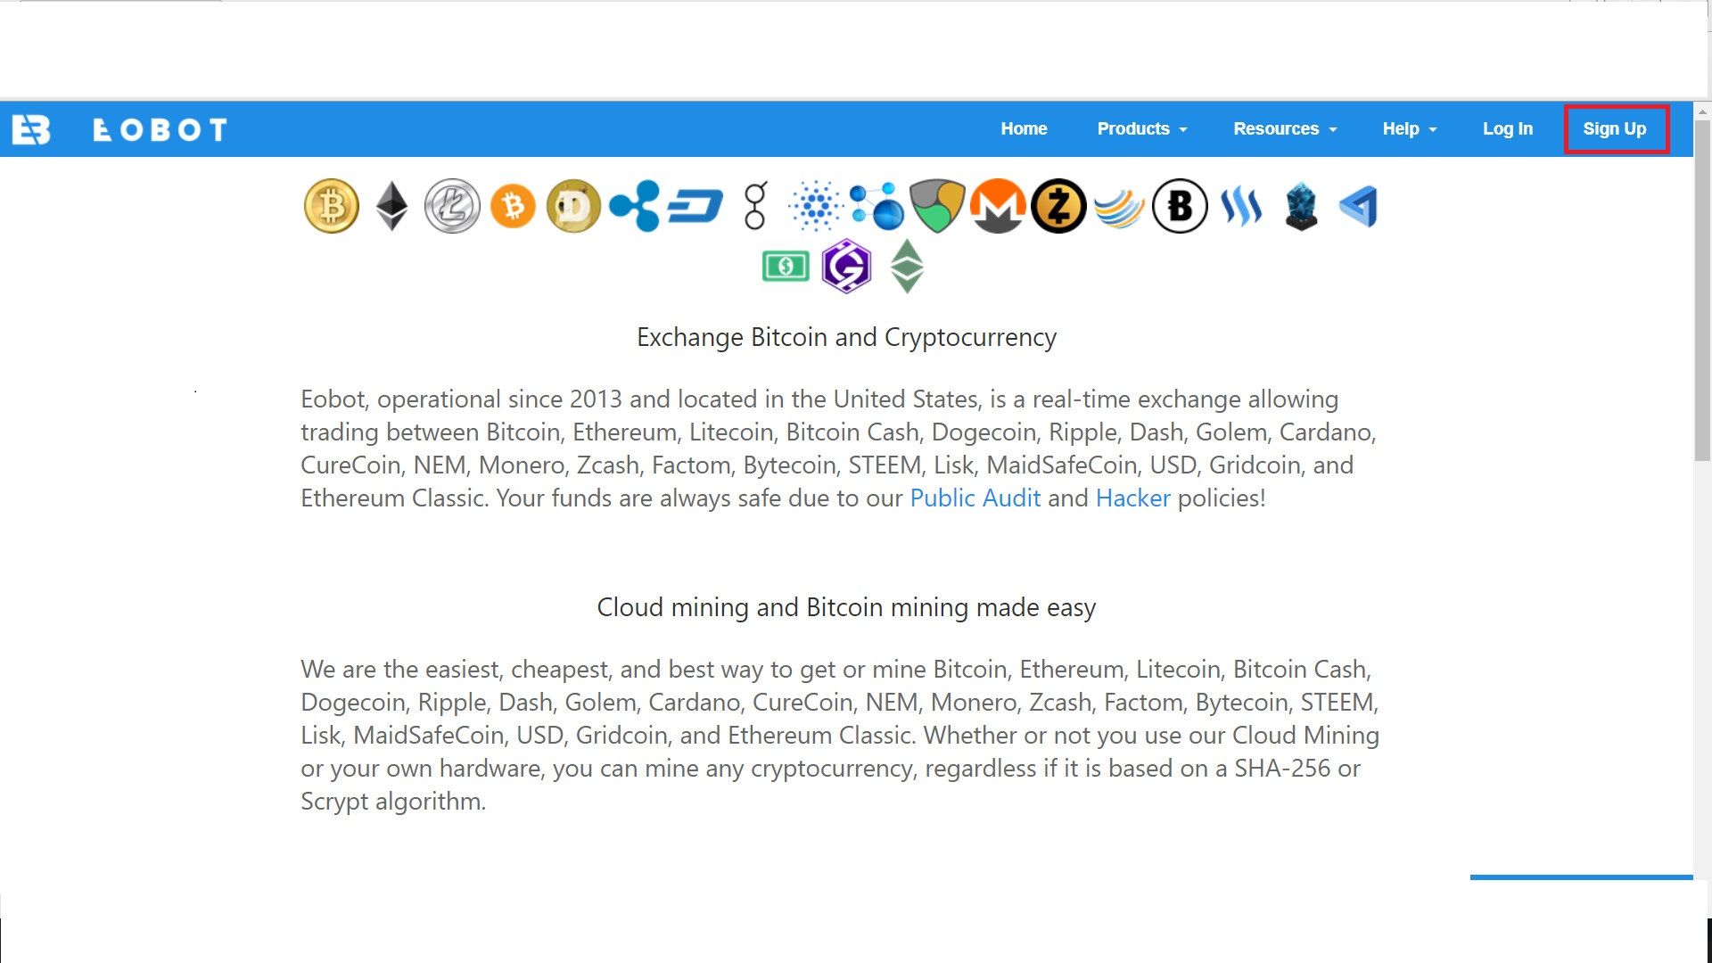The width and height of the screenshot is (1712, 963).
Task: Select the purple Gridcoin icon
Action: click(846, 266)
